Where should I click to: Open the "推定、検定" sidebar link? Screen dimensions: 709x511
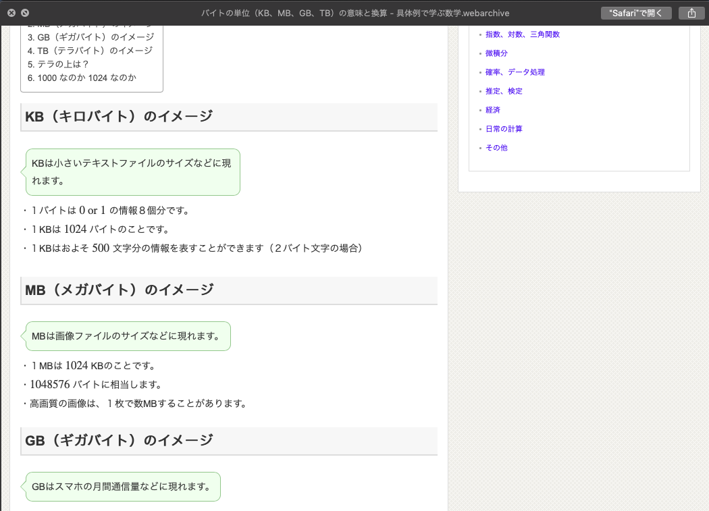(504, 91)
